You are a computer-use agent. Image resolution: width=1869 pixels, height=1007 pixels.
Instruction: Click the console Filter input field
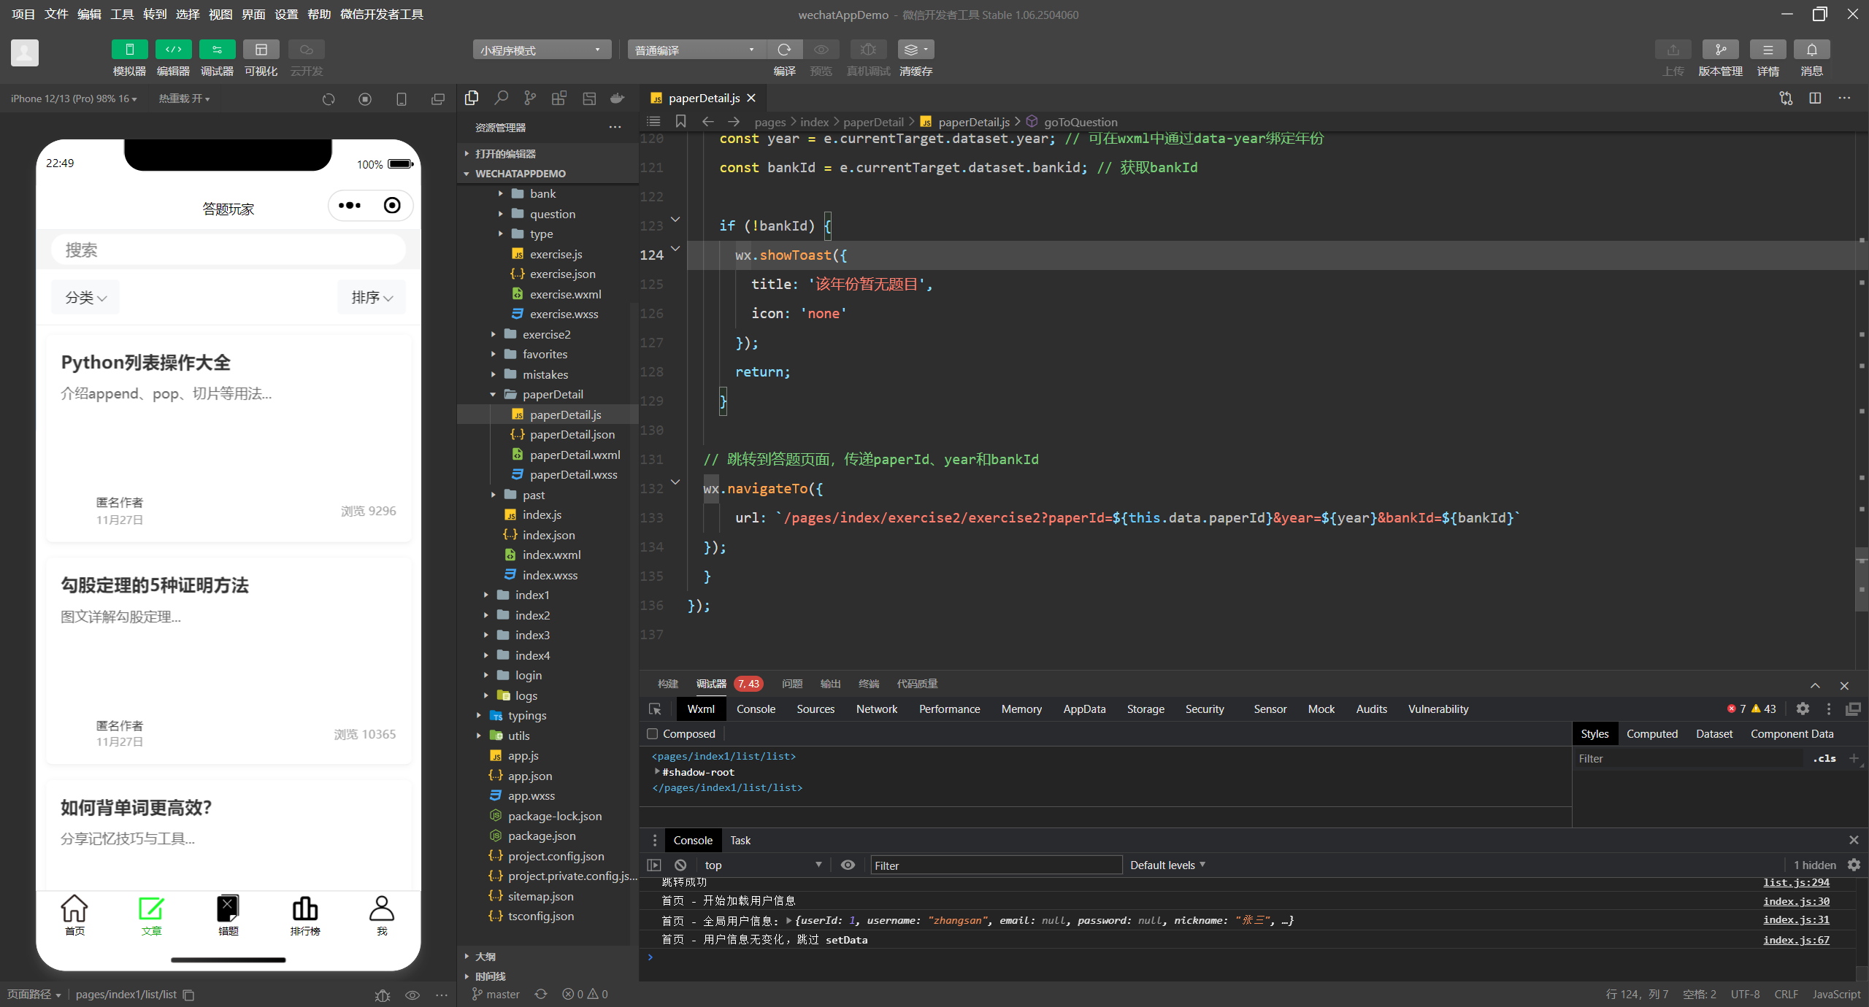[x=996, y=865]
